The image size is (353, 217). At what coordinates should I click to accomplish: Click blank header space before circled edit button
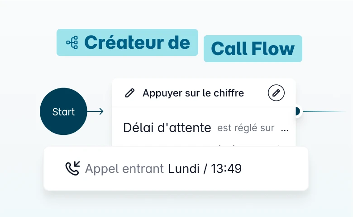pyautogui.click(x=256, y=93)
